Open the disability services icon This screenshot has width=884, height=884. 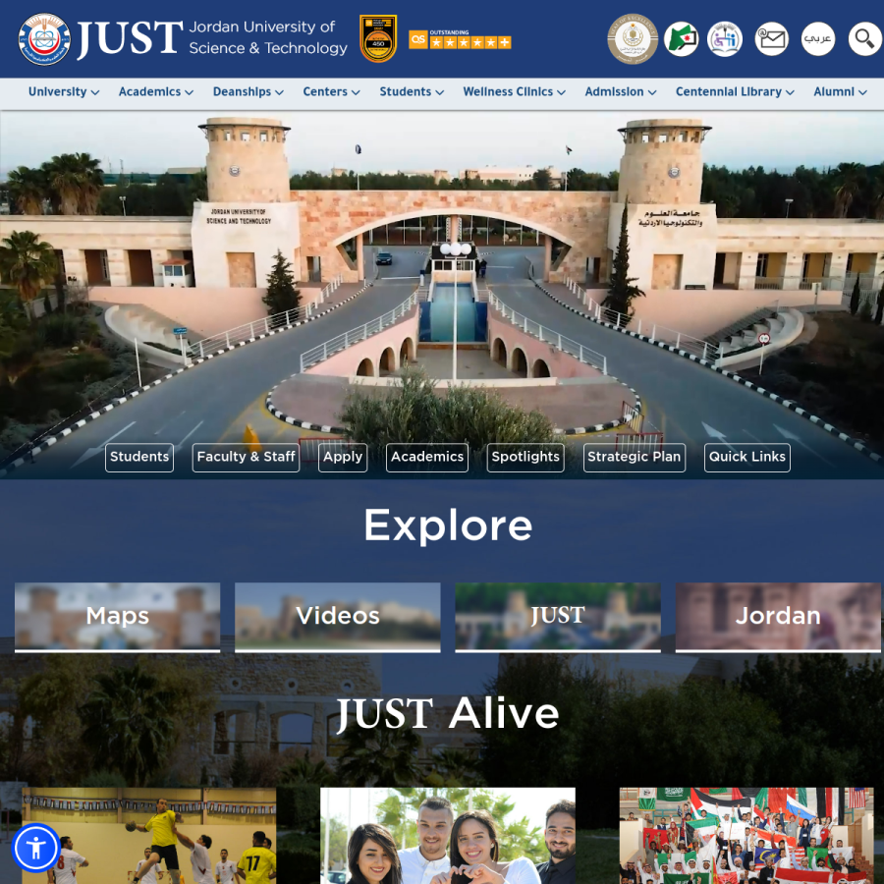coord(725,39)
